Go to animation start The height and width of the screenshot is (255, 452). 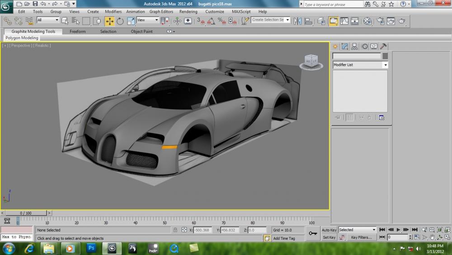pos(382,230)
